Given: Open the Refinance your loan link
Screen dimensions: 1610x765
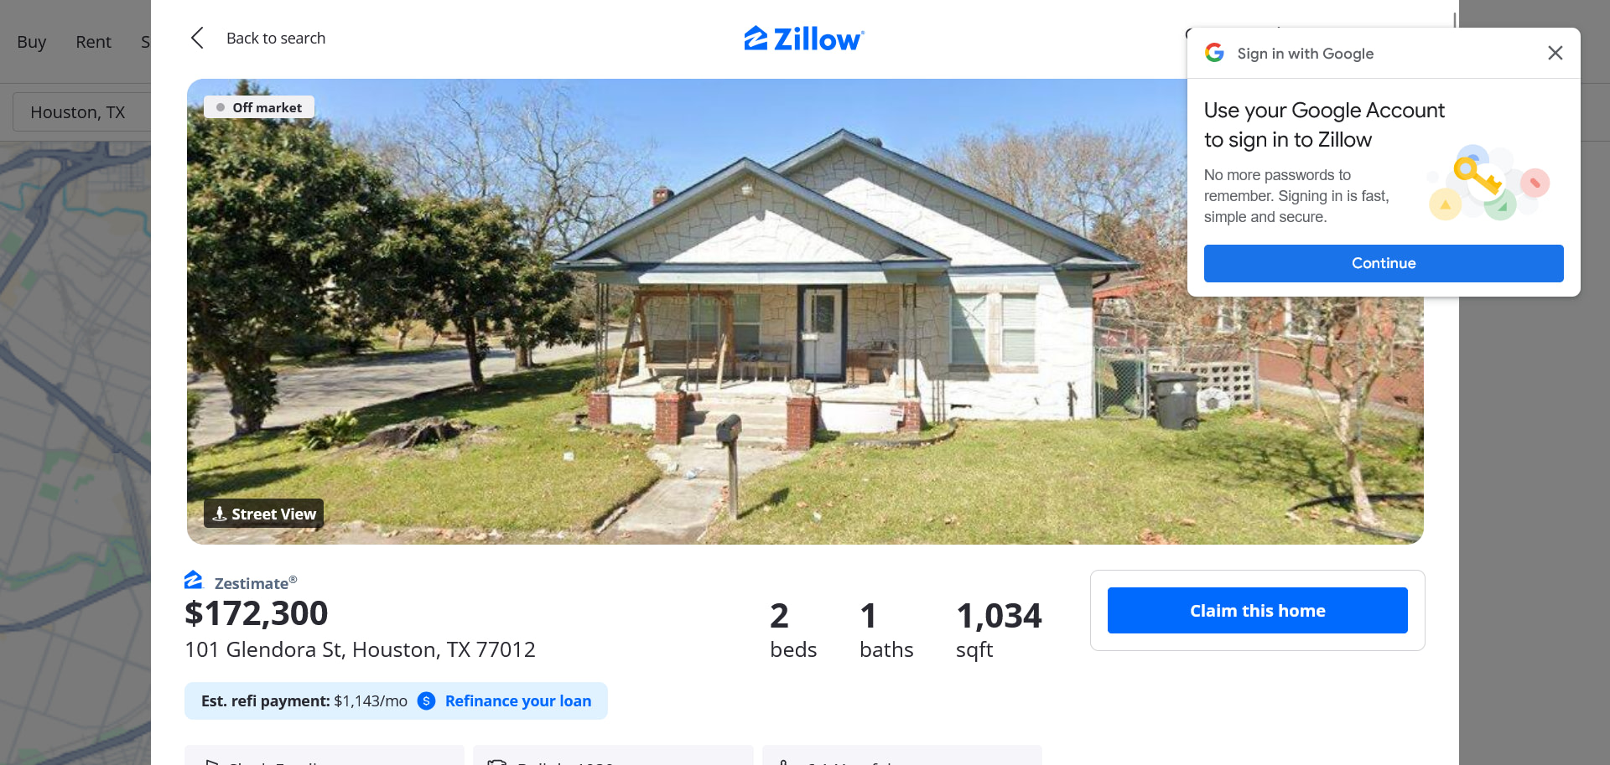Looking at the screenshot, I should (517, 700).
